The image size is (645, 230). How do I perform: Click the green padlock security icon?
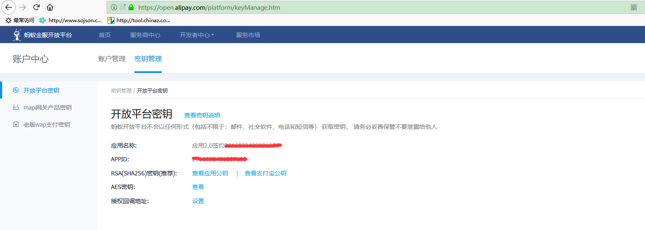131,7
